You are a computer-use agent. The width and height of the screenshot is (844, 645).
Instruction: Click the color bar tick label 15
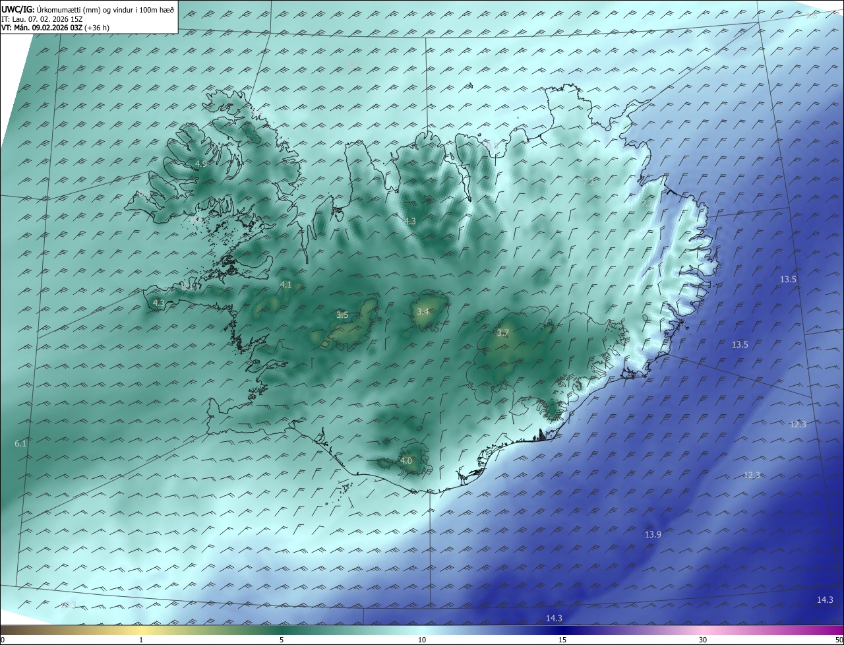pyautogui.click(x=562, y=640)
